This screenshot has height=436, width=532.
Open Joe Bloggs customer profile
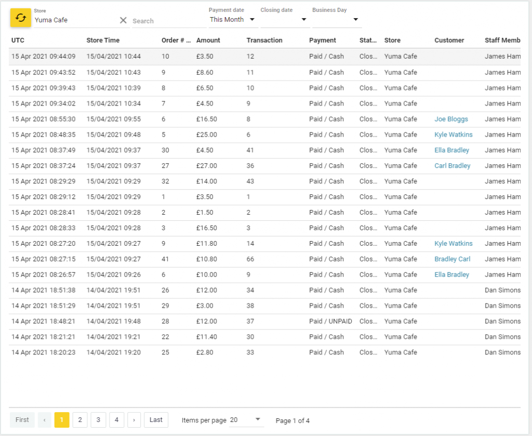pyautogui.click(x=451, y=119)
